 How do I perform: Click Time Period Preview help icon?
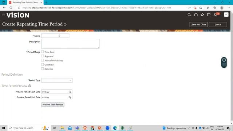[29, 86]
